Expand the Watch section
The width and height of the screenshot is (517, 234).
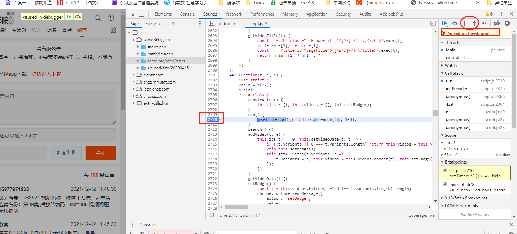coord(475,66)
